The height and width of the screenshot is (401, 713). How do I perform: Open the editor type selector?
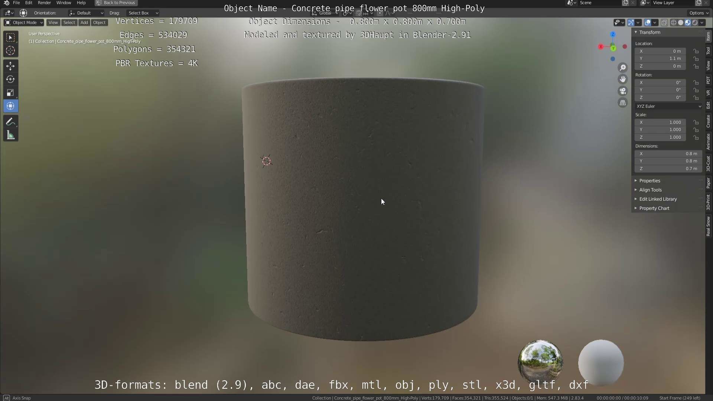[x=9, y=13]
